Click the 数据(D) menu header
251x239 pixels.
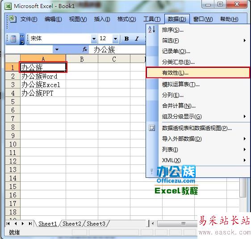[x=177, y=19]
